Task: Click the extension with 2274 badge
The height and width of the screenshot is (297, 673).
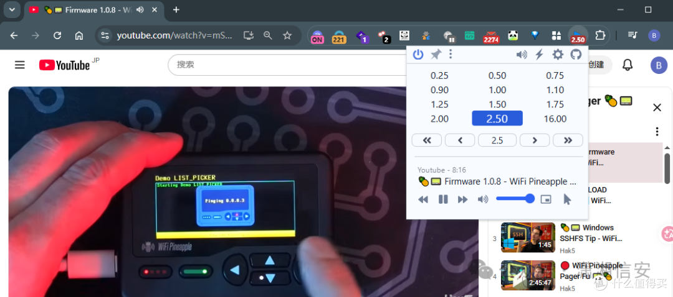Action: 490,37
